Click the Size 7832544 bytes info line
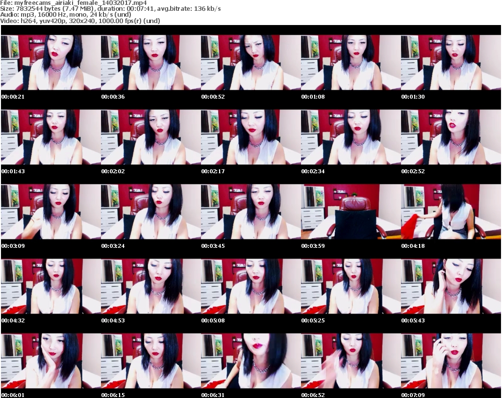The width and height of the screenshot is (502, 398). point(110,9)
